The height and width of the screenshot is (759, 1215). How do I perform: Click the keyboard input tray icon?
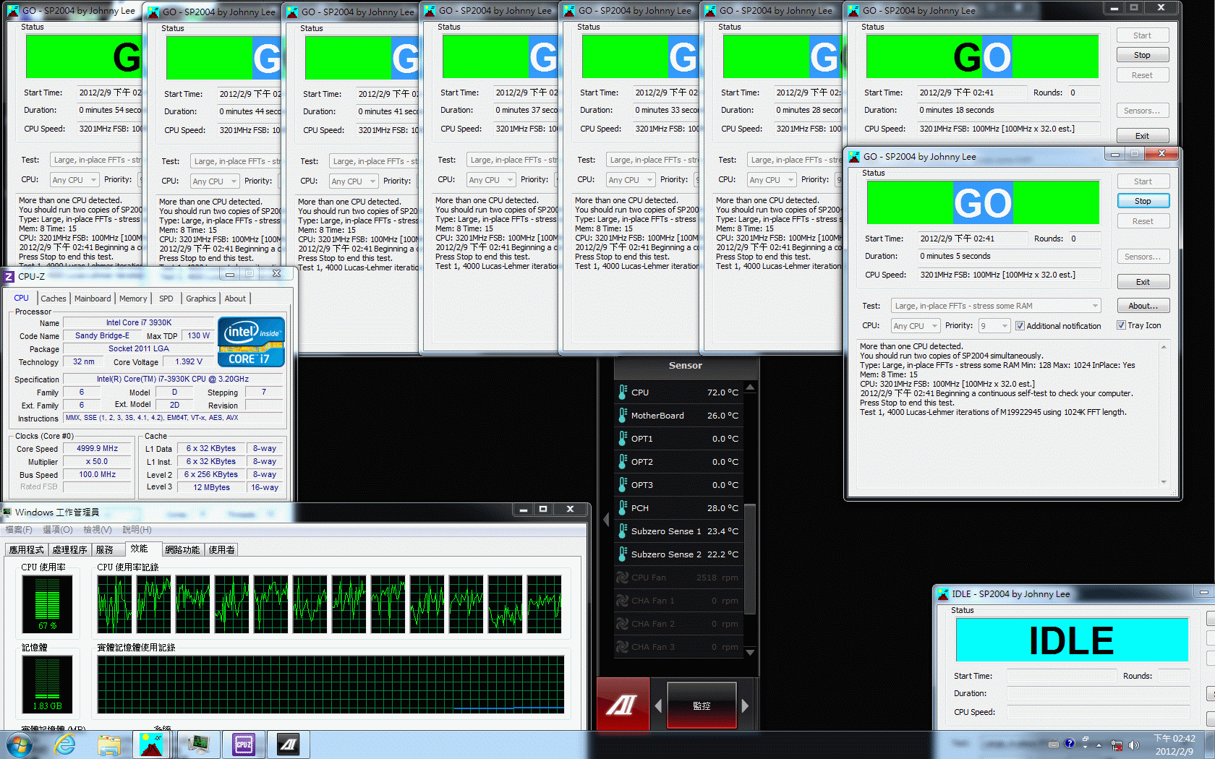[1053, 744]
